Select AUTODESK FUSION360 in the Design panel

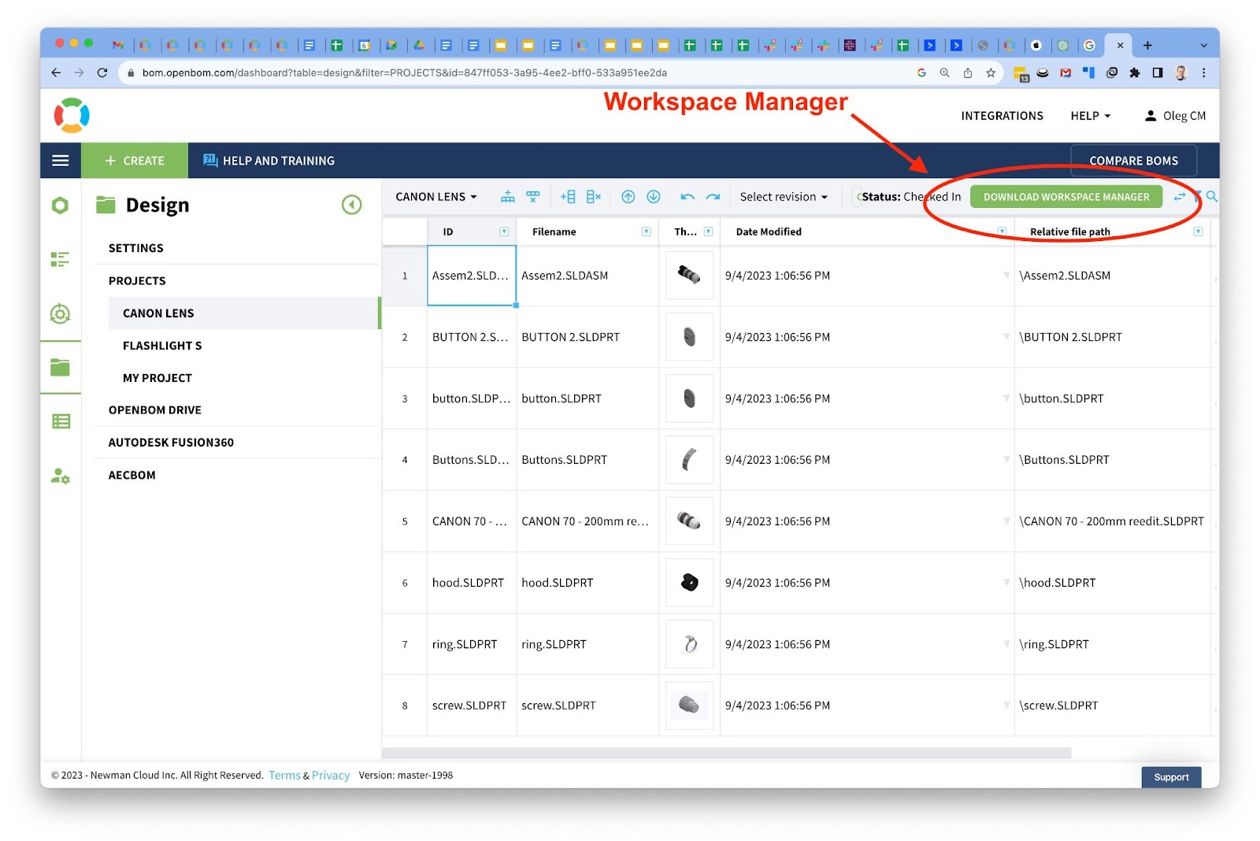[171, 443]
